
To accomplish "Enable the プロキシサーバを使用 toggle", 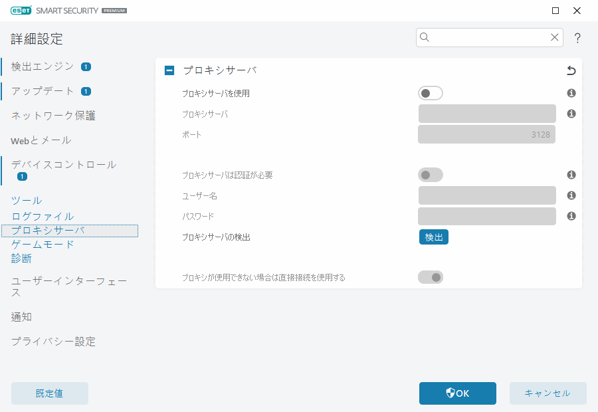I will point(430,93).
